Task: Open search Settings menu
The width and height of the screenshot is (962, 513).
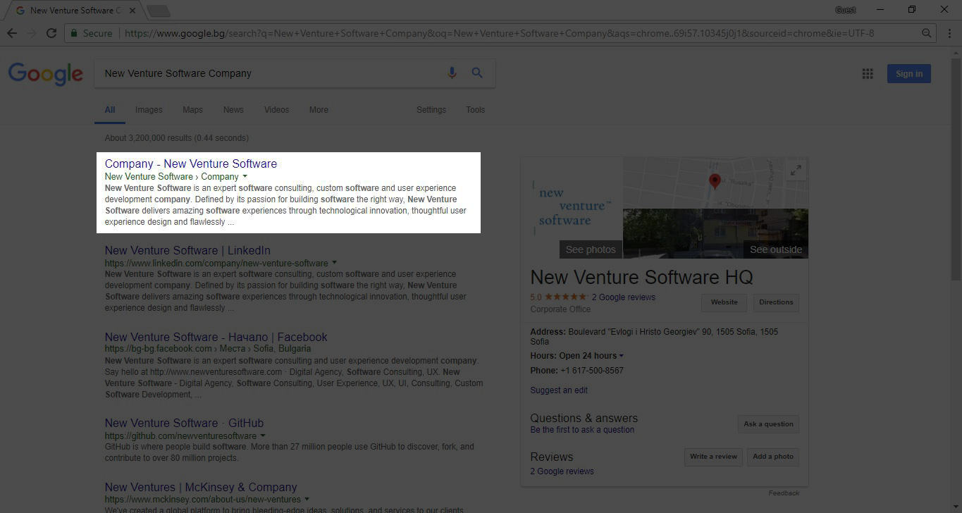Action: point(431,110)
